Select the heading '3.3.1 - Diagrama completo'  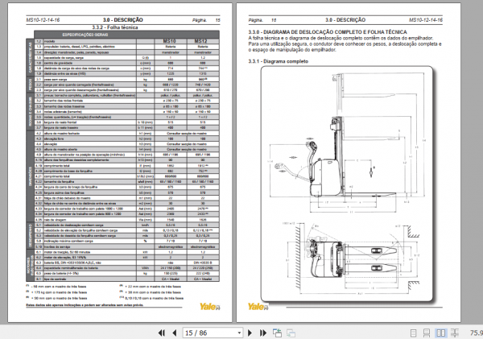click(279, 61)
